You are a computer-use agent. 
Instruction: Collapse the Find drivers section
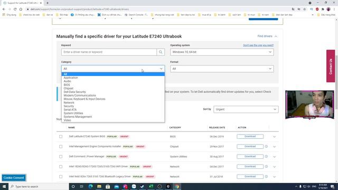[x=267, y=36]
